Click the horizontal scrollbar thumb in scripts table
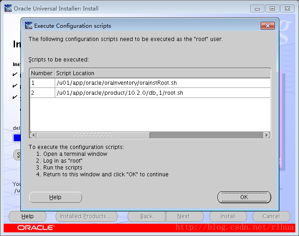Image resolution: width=299 pixels, height=236 pixels. pyautogui.click(x=93, y=135)
